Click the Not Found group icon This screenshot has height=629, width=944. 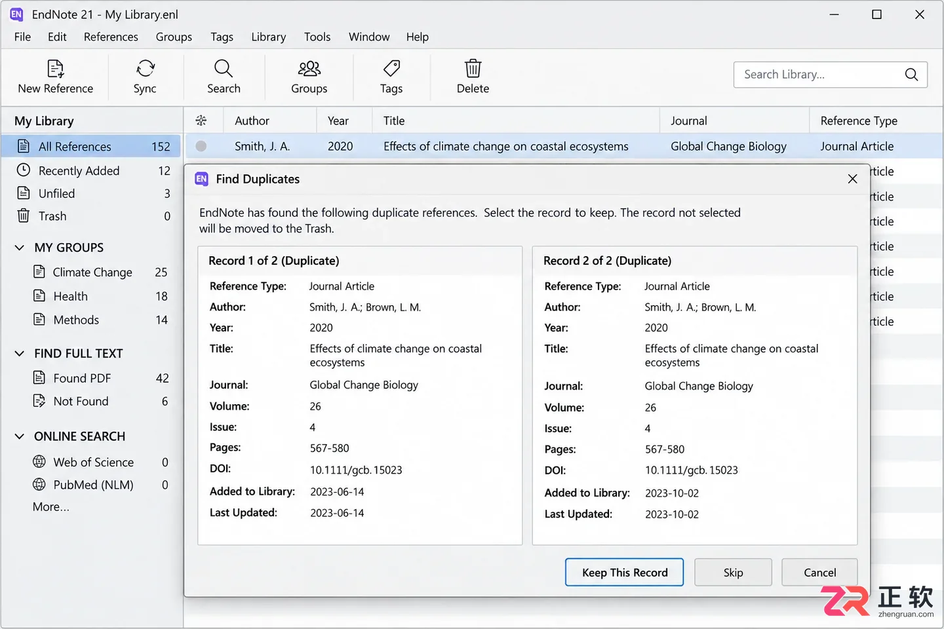pyautogui.click(x=39, y=401)
